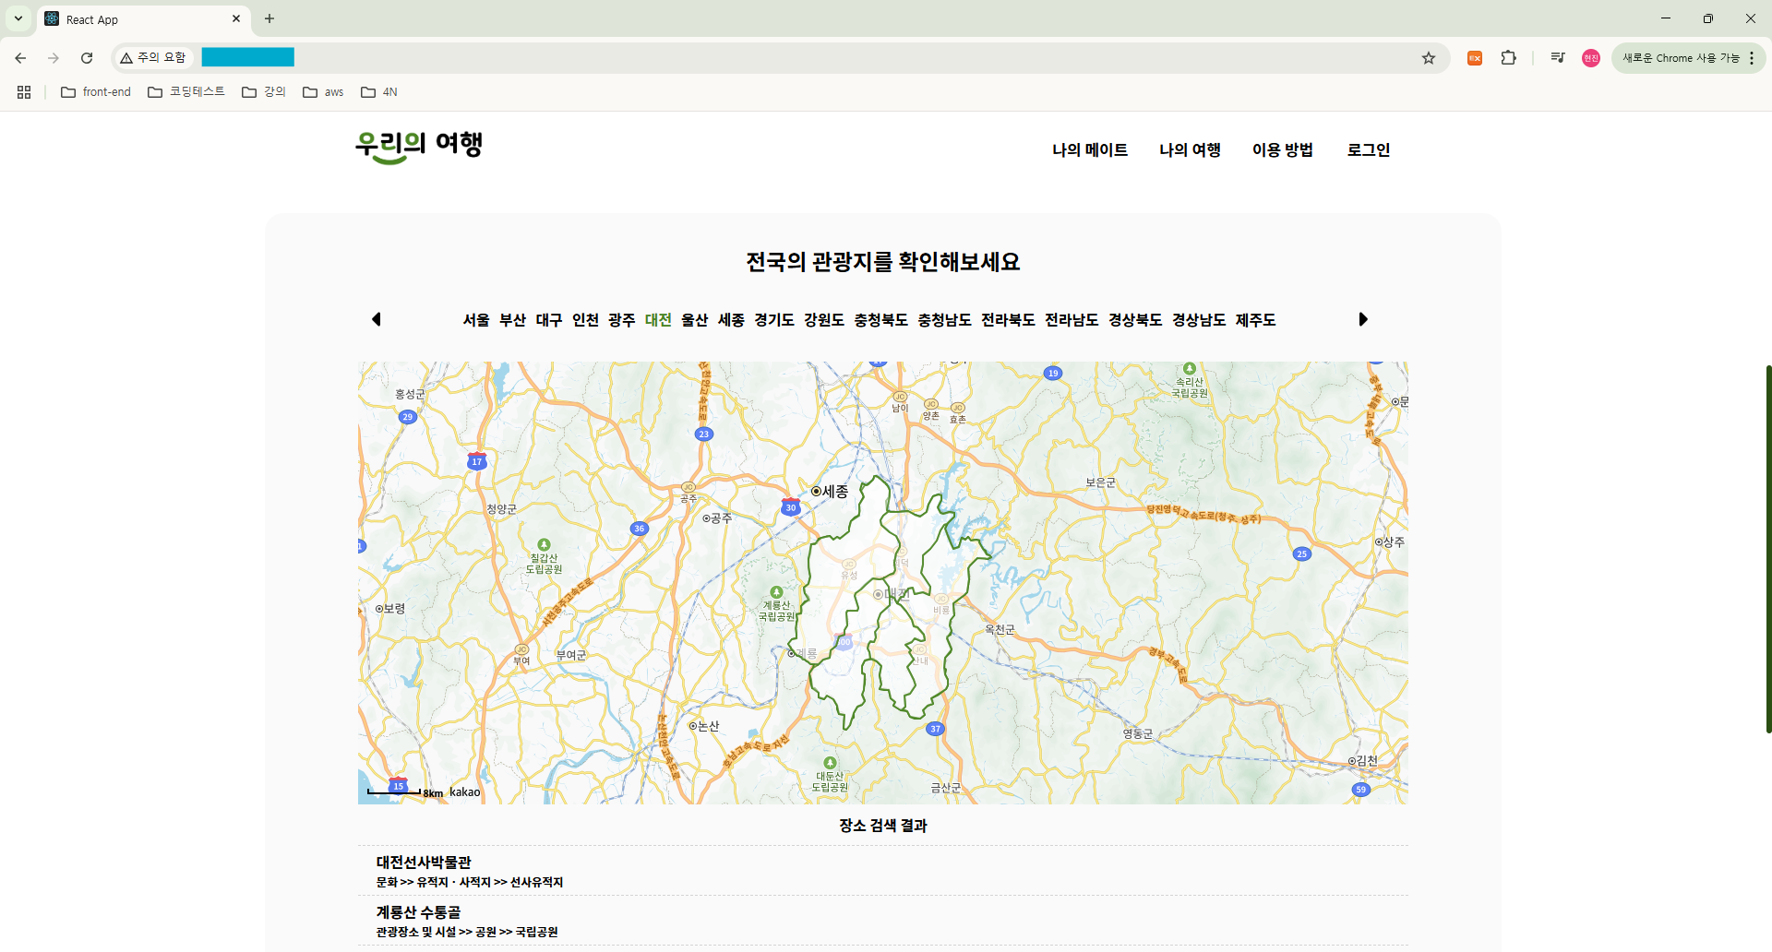Click 대둔산 도립공원 marker on map

pyautogui.click(x=830, y=763)
